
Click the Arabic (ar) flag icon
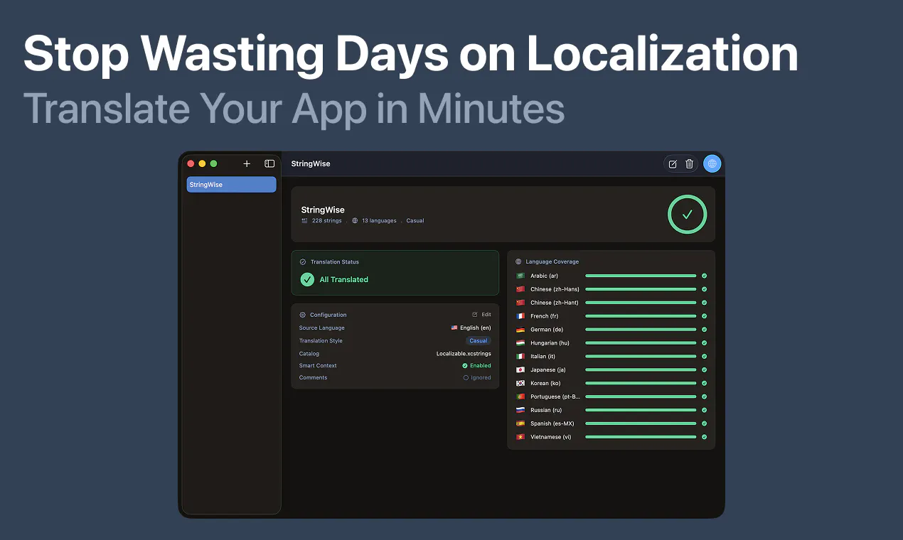point(520,276)
